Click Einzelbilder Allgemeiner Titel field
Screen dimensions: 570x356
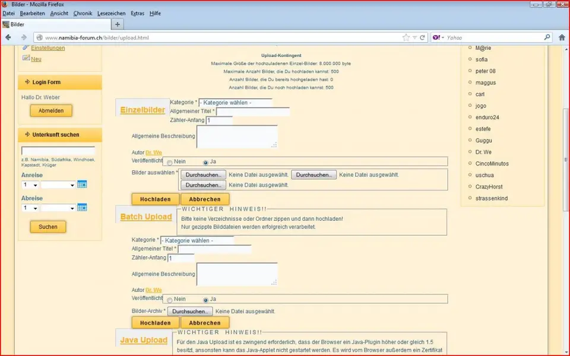(x=253, y=112)
